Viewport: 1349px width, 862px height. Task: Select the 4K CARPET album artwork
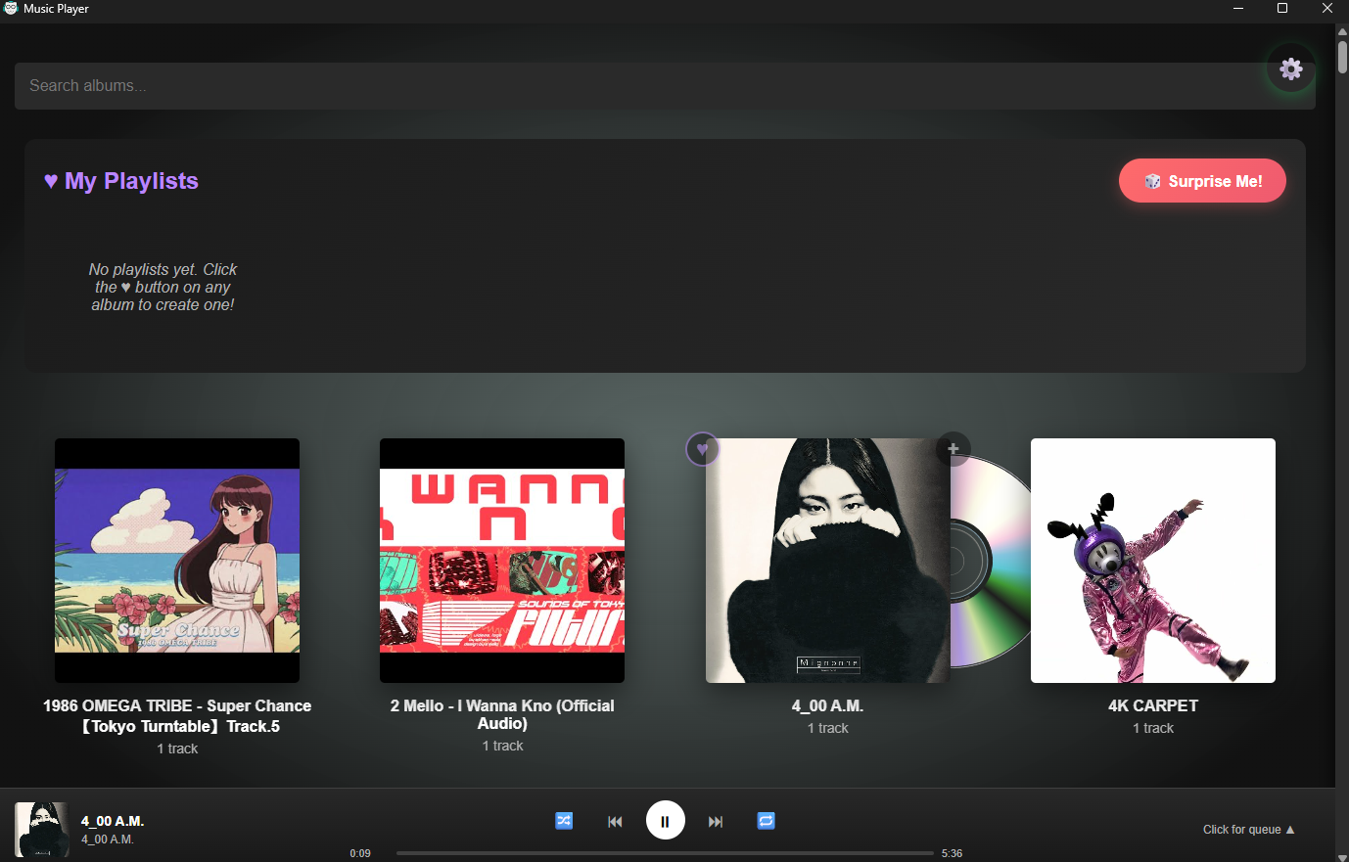(x=1152, y=561)
